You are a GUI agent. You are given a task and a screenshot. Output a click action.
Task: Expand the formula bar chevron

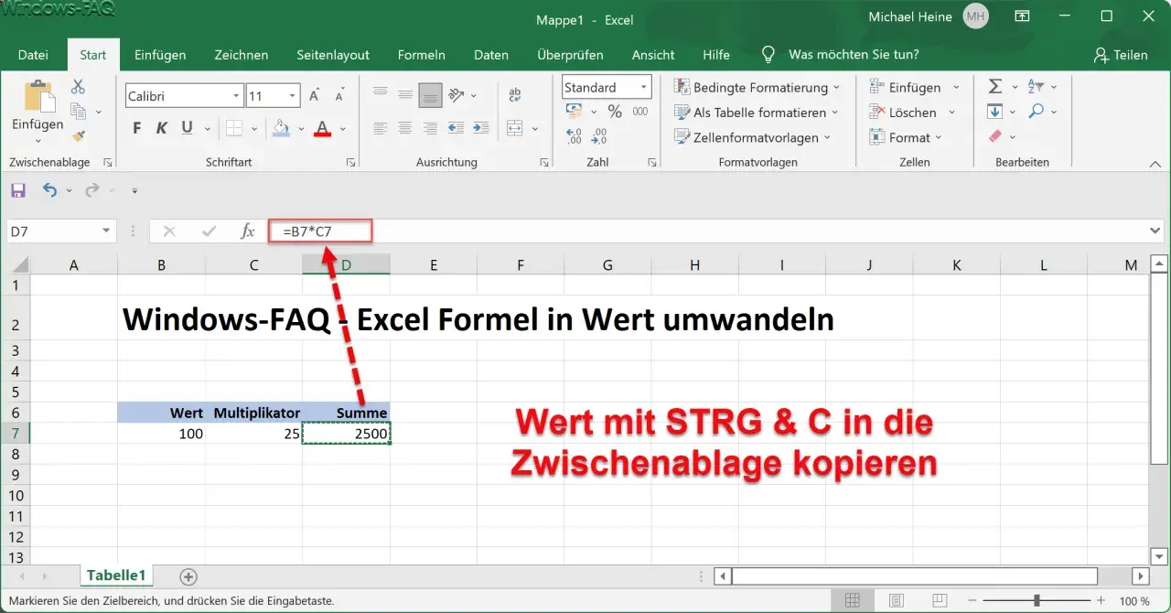pyautogui.click(x=1155, y=231)
